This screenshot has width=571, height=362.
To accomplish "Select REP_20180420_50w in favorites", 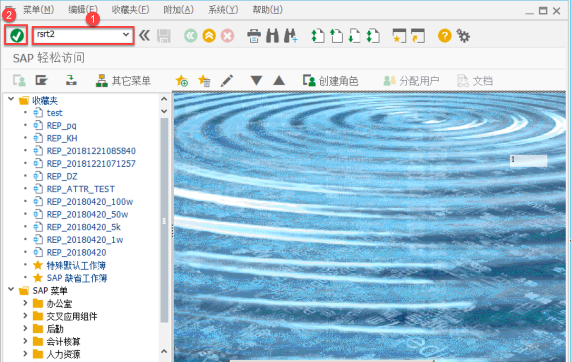I will (87, 214).
